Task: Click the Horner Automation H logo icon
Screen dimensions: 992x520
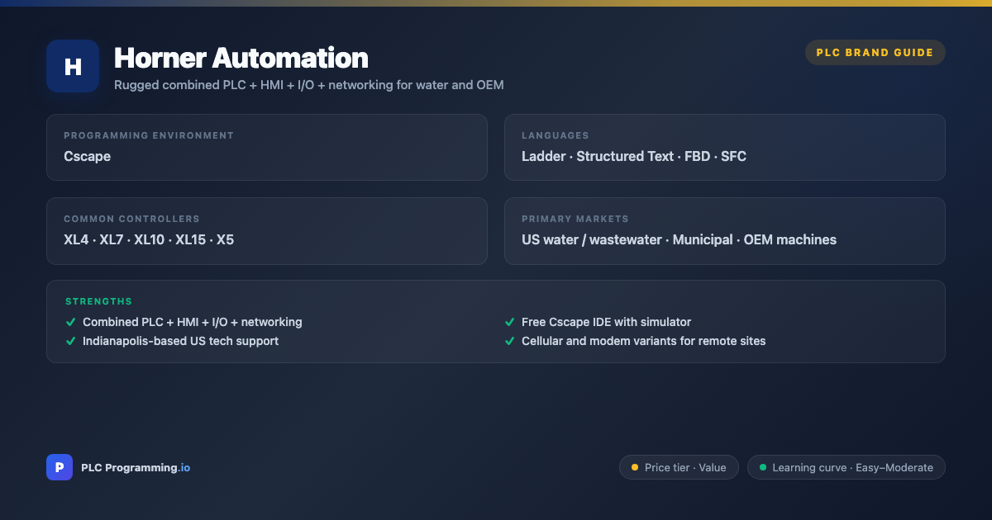Action: (x=73, y=66)
